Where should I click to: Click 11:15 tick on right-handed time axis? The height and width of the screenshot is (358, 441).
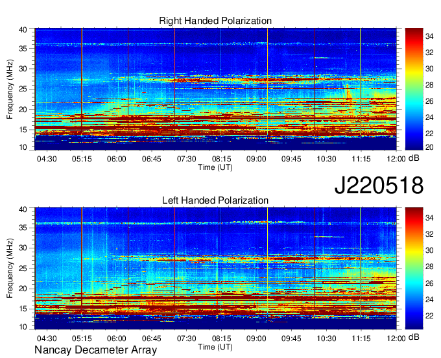click(x=361, y=159)
